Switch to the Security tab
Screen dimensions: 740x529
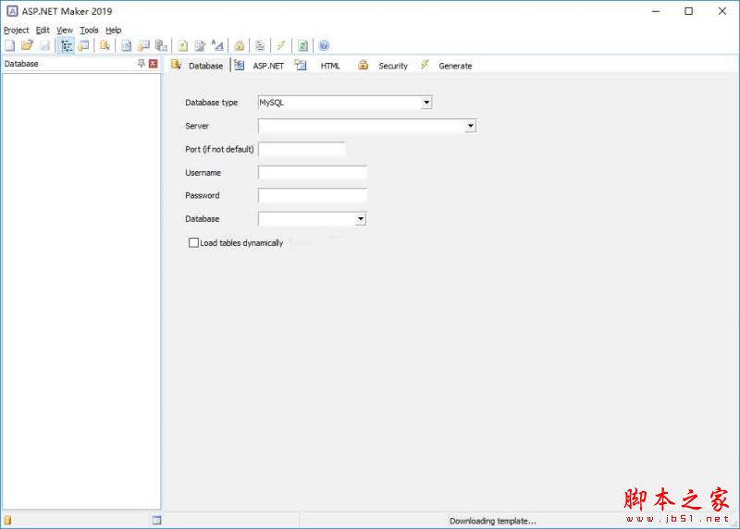[383, 66]
